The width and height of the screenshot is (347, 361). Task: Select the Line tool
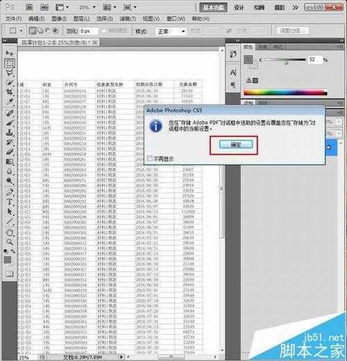tap(10, 221)
